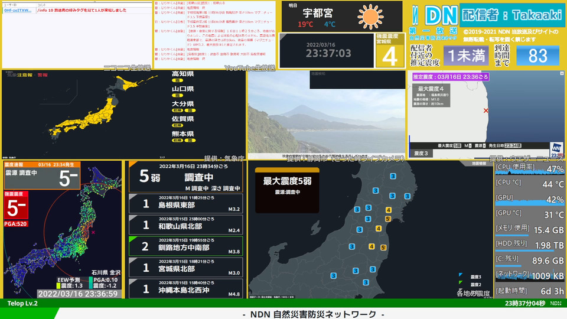Click the red 警報 legend label
567x319 pixels.
click(x=43, y=75)
